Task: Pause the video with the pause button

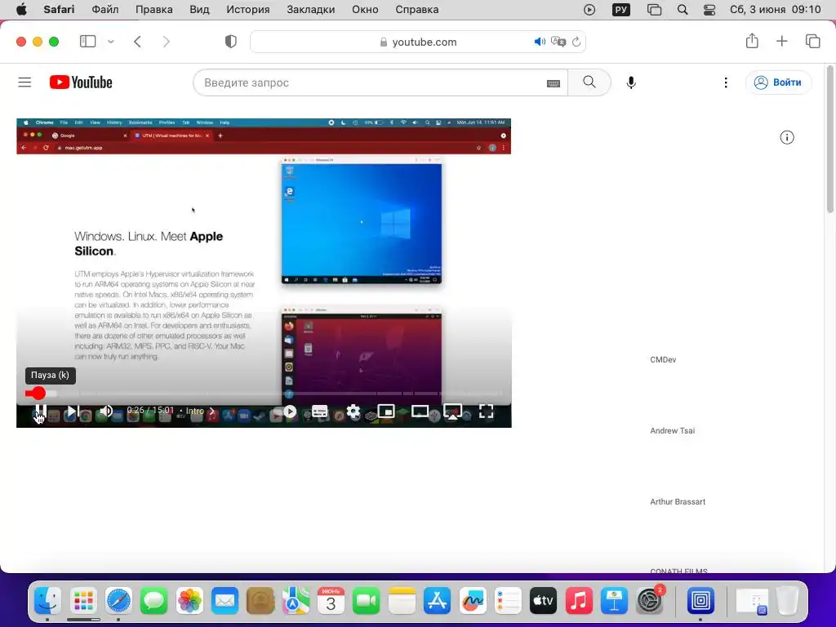Action: tap(41, 411)
